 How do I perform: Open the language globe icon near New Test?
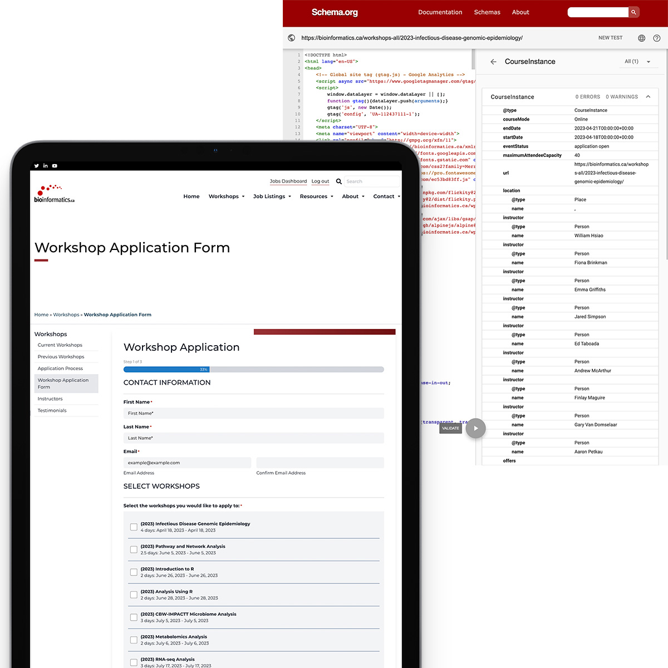(x=641, y=38)
